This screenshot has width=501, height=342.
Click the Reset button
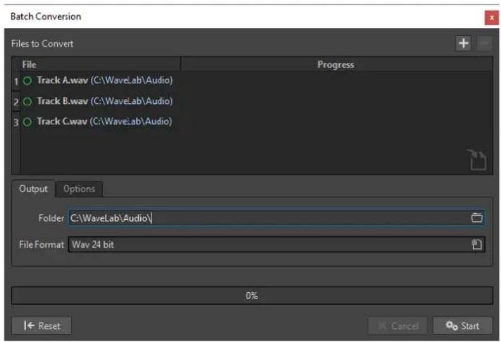point(42,326)
